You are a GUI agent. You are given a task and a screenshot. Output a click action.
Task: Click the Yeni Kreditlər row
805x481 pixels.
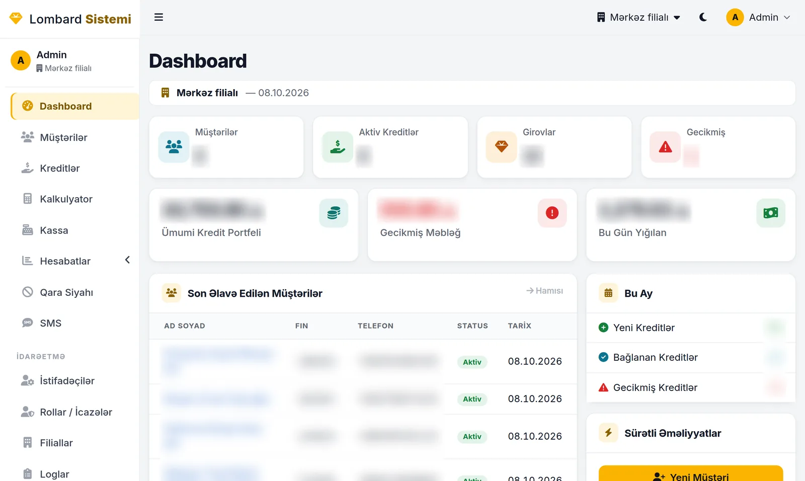(691, 328)
